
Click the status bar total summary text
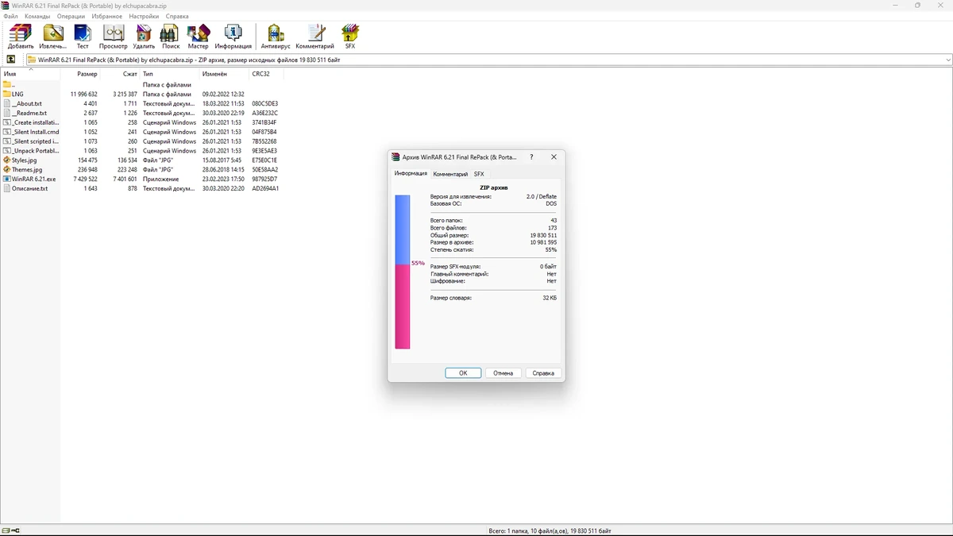coord(550,530)
